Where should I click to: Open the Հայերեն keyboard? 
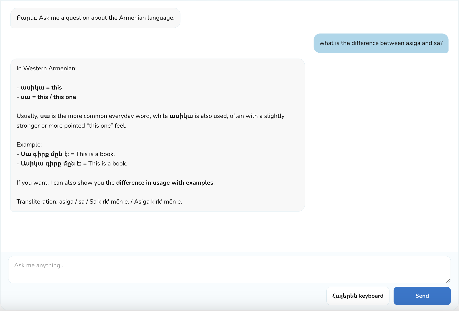tap(358, 296)
